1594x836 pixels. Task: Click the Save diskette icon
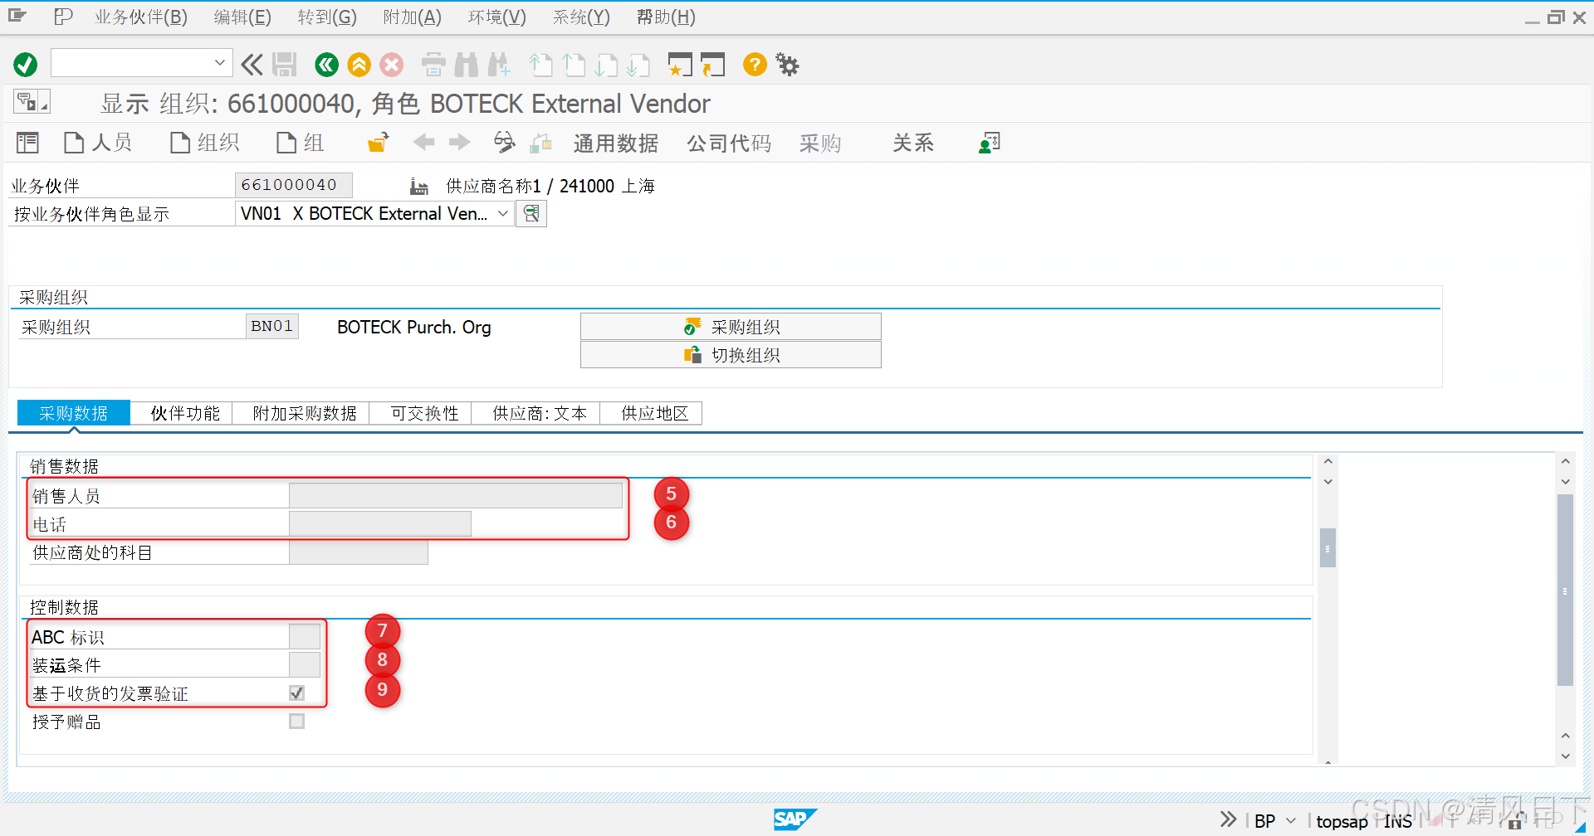click(x=285, y=65)
